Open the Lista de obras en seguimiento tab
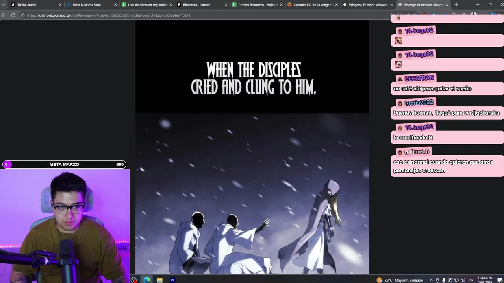The height and width of the screenshot is (283, 504). pyautogui.click(x=146, y=5)
